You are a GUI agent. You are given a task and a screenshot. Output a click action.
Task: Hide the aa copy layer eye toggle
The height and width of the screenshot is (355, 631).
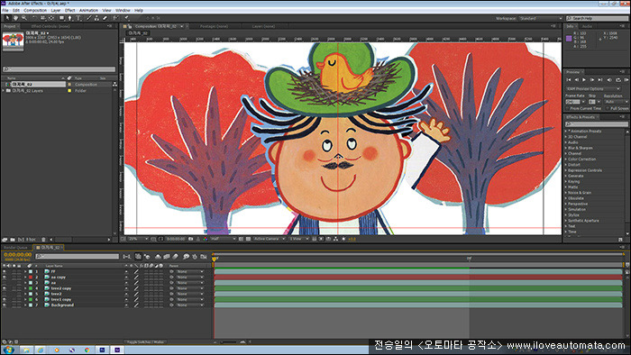click(5, 277)
